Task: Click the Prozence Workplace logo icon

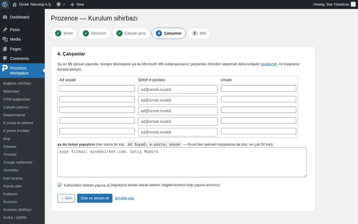Action: tap(5, 68)
